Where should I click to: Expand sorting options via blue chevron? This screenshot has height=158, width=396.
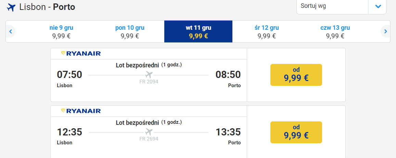point(378,6)
